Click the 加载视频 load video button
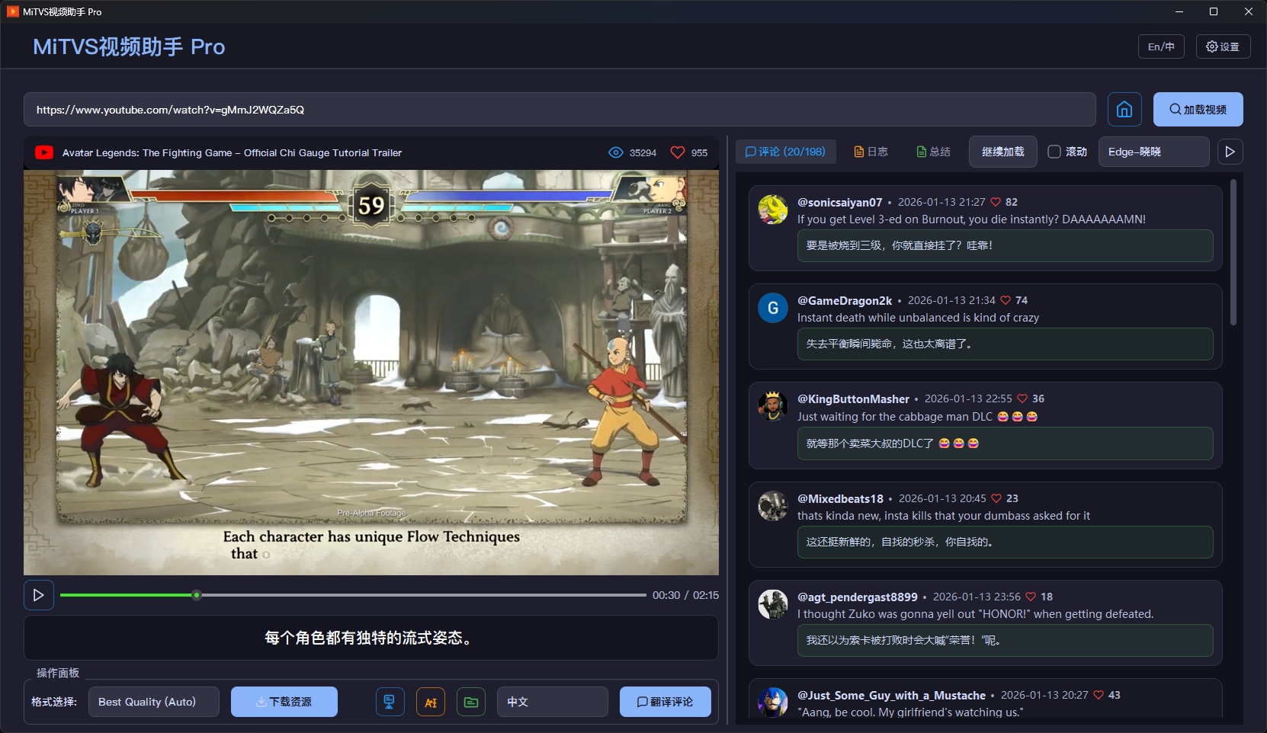The height and width of the screenshot is (733, 1267). point(1198,110)
